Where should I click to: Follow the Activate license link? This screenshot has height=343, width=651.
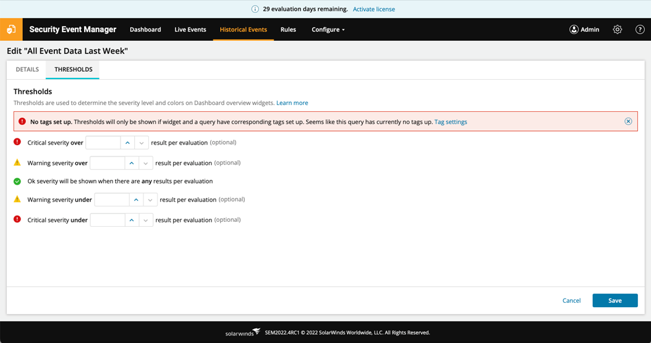coord(373,9)
